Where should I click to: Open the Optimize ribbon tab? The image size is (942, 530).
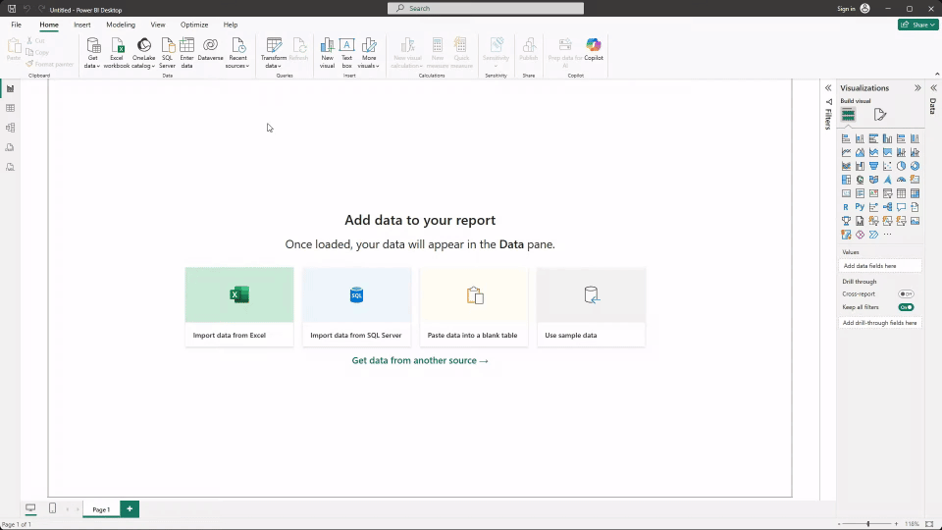[x=194, y=25]
